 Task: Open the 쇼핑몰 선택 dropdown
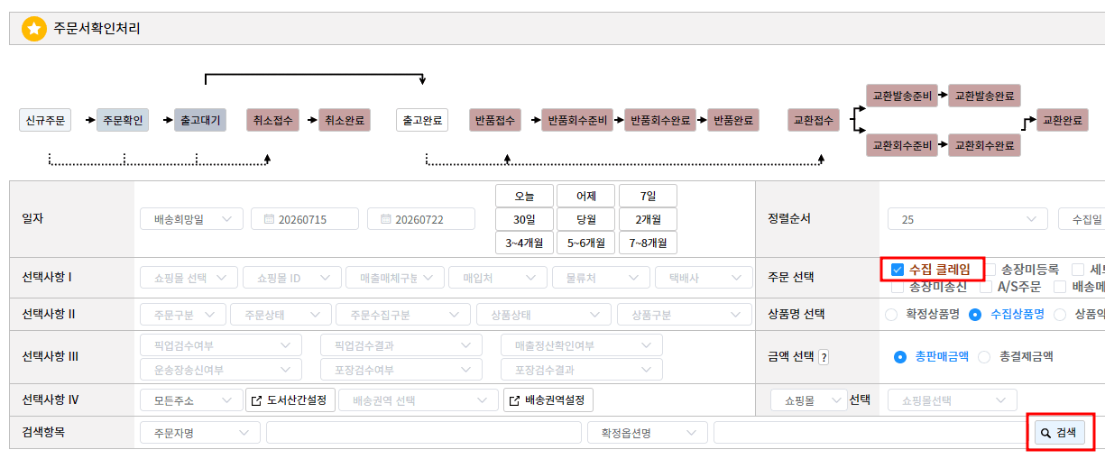point(189,278)
